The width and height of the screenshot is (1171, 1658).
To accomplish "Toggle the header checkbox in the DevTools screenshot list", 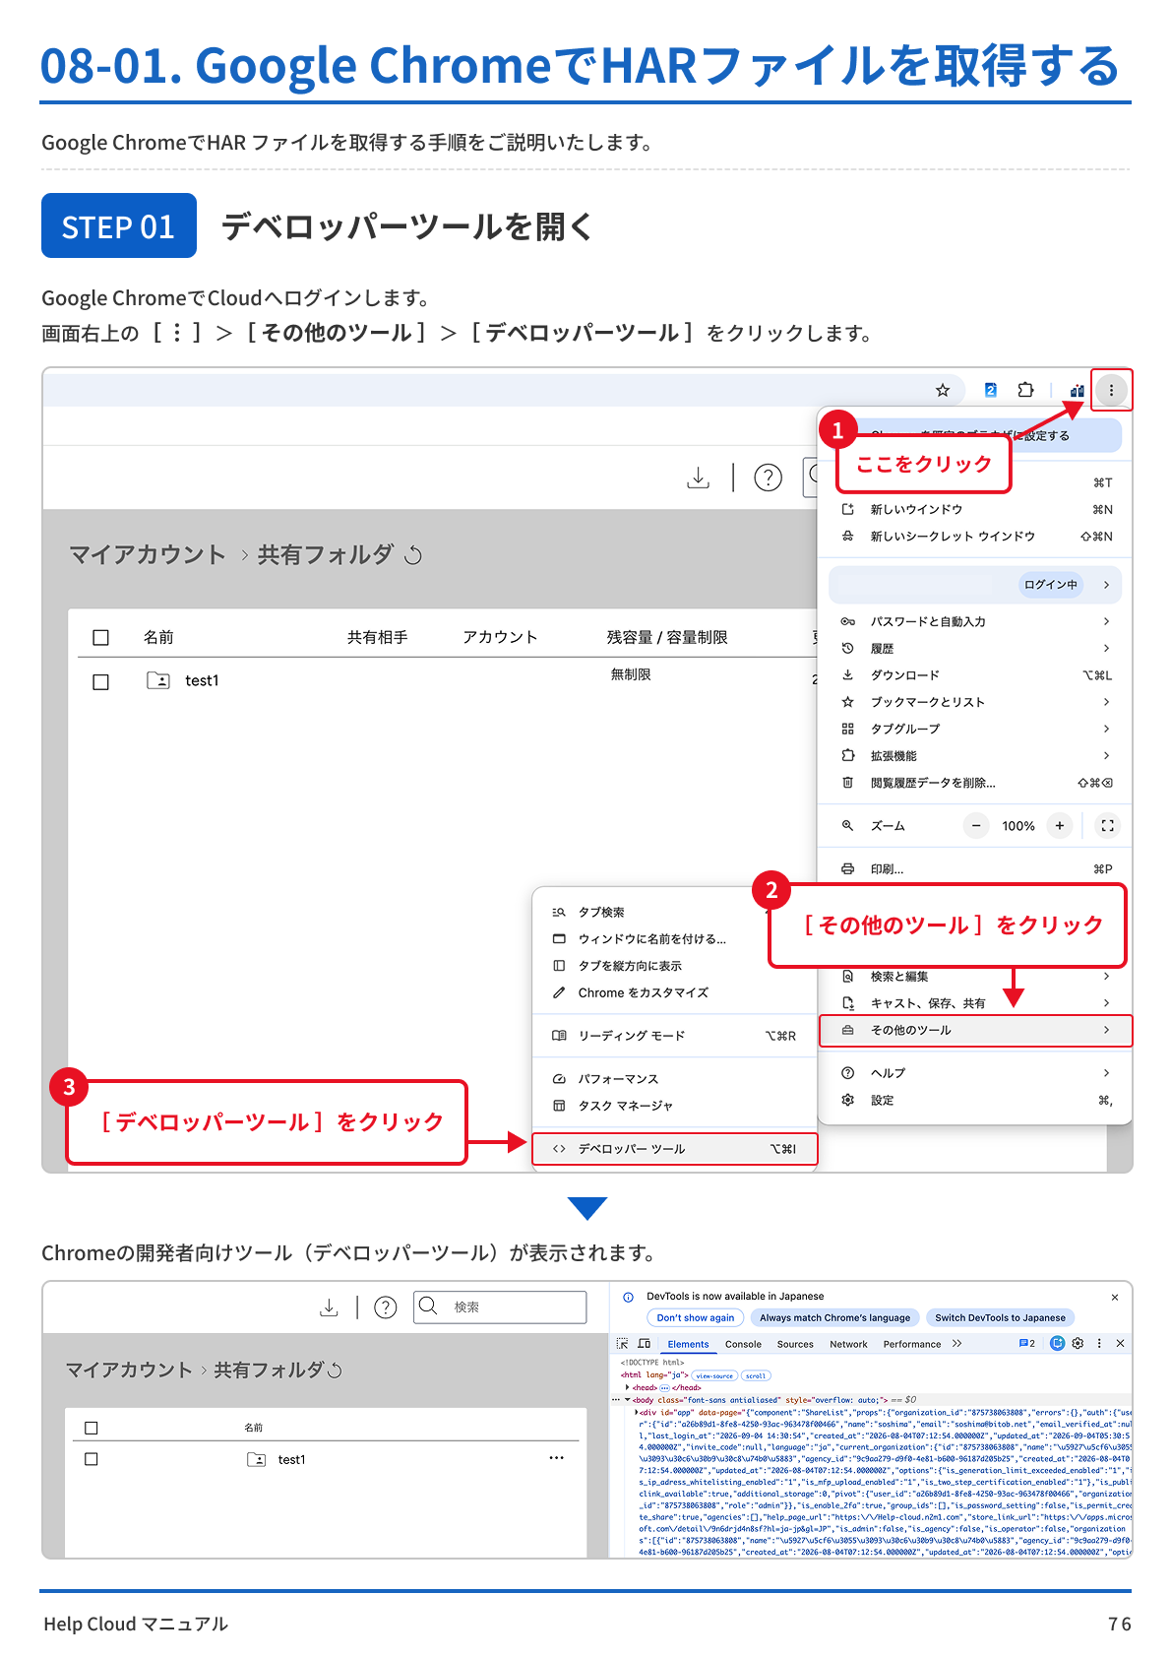I will [92, 1428].
